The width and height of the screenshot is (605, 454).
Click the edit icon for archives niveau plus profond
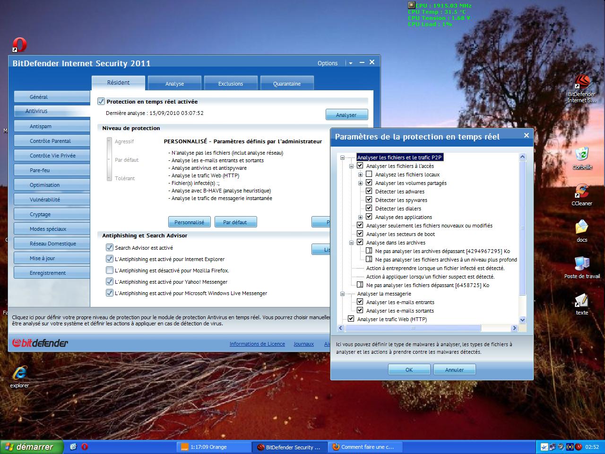tap(369, 260)
